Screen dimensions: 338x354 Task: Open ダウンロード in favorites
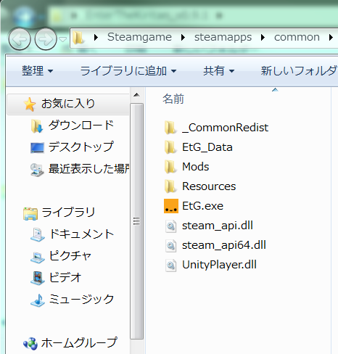[x=81, y=125]
